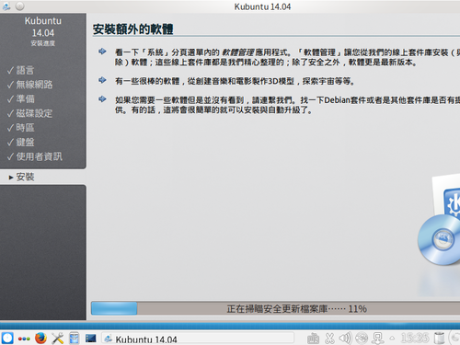
Task: Open the klipper clipboard scissors tray icon
Action: tap(329, 339)
